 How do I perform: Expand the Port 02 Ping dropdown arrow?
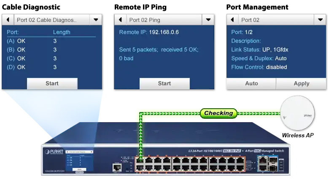click(208, 20)
